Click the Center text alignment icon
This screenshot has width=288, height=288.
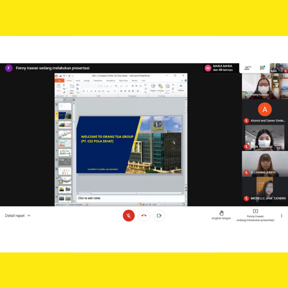point(125,91)
